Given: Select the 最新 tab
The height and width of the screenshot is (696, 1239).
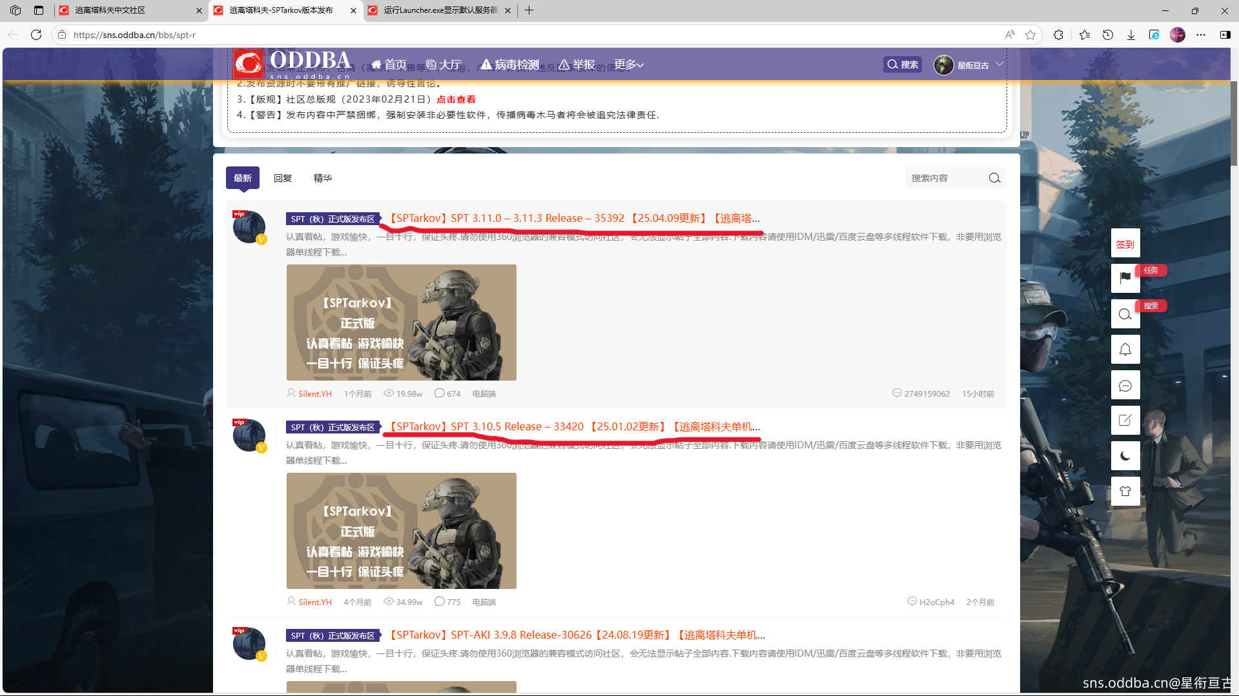Looking at the screenshot, I should pos(243,178).
